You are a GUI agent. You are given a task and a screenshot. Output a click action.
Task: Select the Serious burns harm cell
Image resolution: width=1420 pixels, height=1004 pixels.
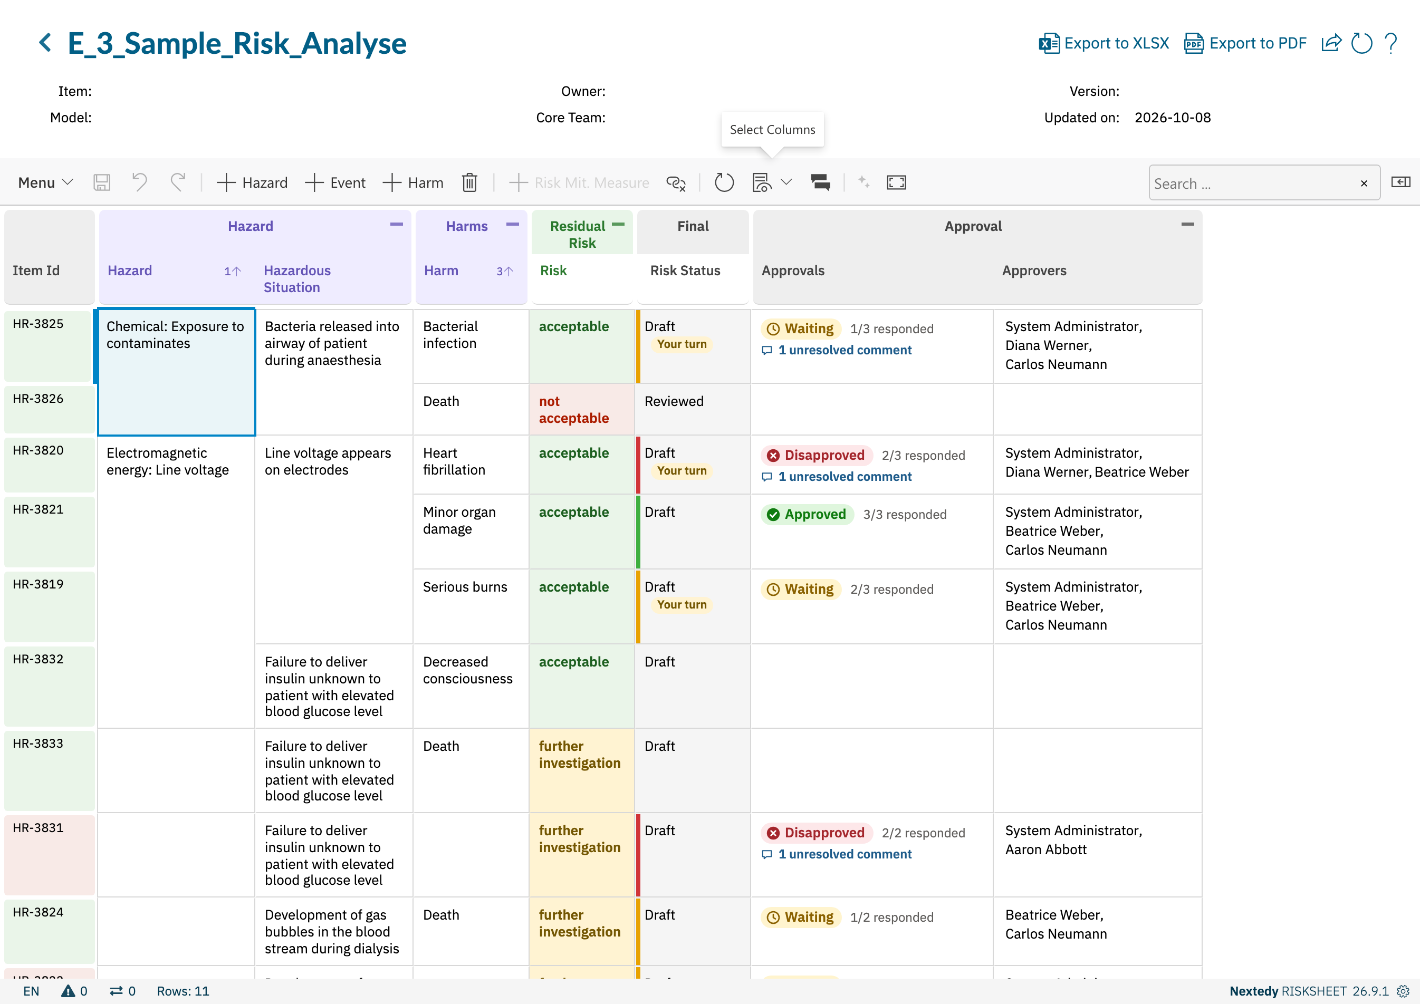point(471,606)
